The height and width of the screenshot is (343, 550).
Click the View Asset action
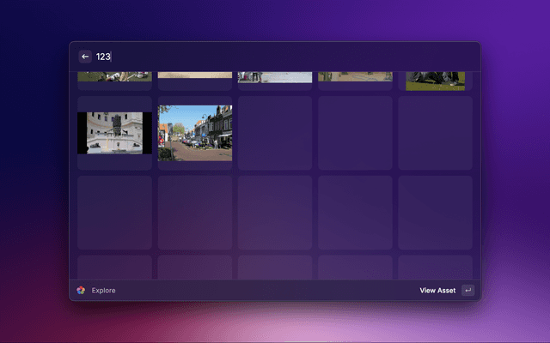click(437, 290)
